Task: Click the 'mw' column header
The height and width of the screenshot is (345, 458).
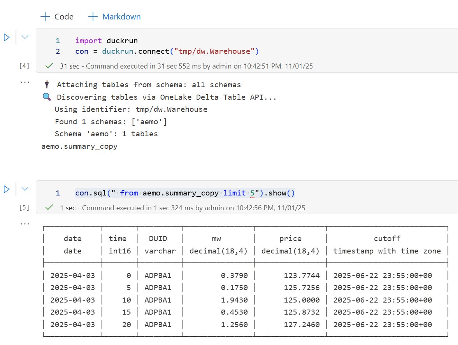Action: pos(216,239)
